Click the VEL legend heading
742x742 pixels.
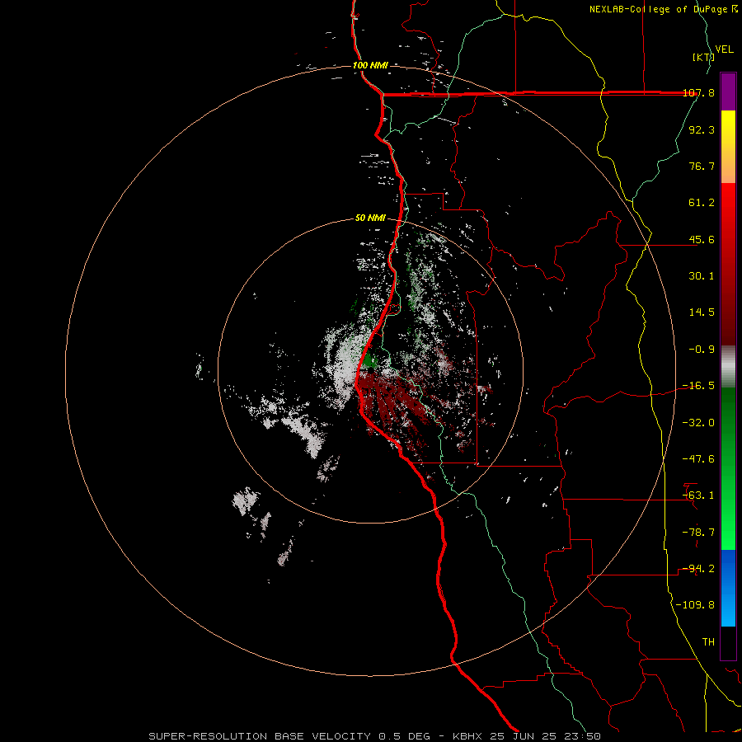(725, 49)
